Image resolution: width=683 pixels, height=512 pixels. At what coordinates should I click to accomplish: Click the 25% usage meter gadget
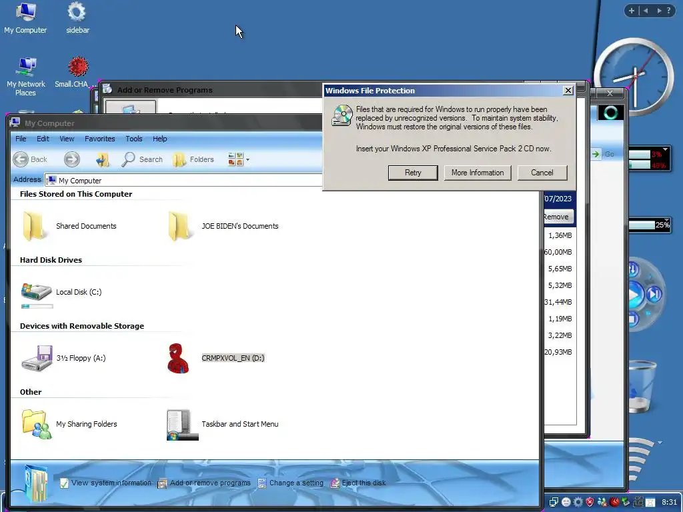[x=650, y=225]
